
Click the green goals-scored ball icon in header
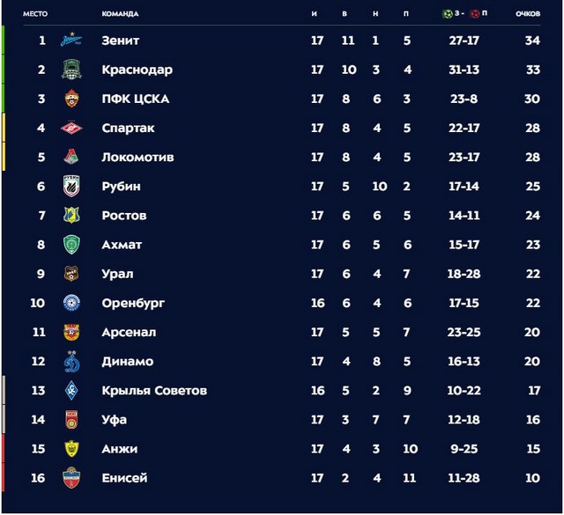click(x=447, y=14)
